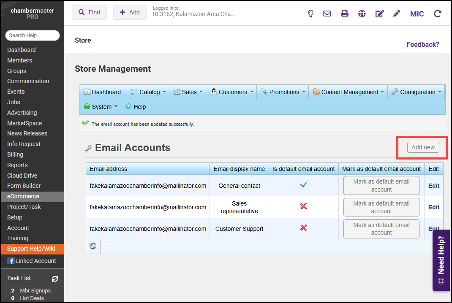
Task: Edit the Sales representative email account
Action: (x=433, y=207)
